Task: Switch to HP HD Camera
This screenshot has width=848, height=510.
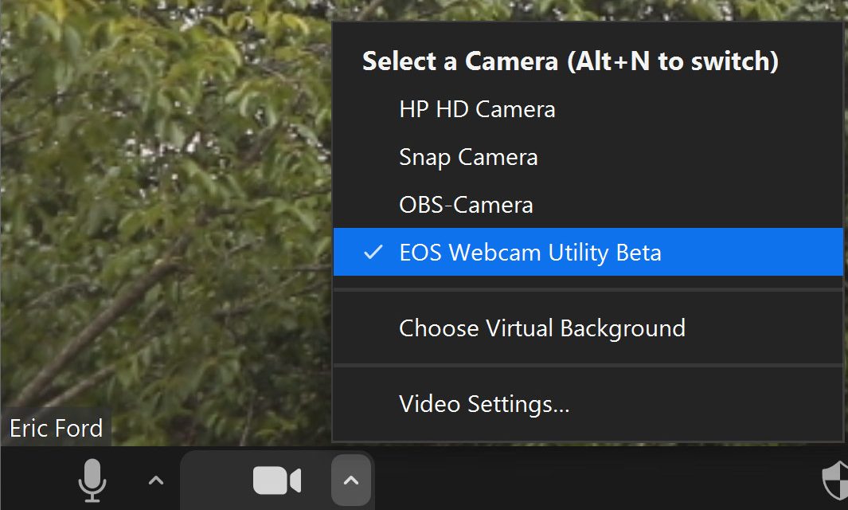Action: click(477, 109)
